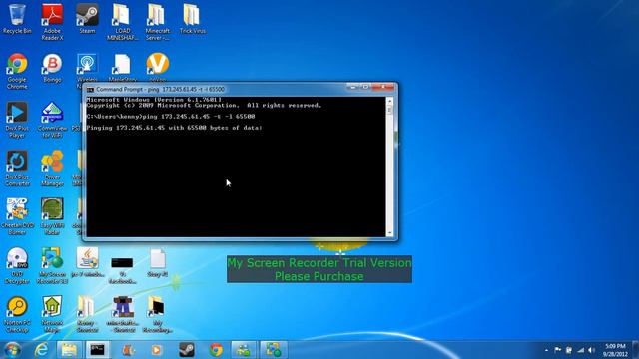
Task: Minimize the Command Prompt window
Action: pyautogui.click(x=353, y=87)
